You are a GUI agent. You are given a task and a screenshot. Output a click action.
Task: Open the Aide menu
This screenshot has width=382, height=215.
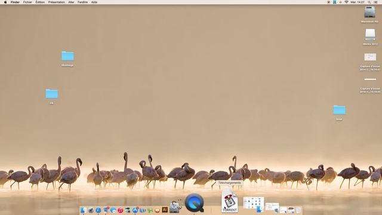[94, 2]
